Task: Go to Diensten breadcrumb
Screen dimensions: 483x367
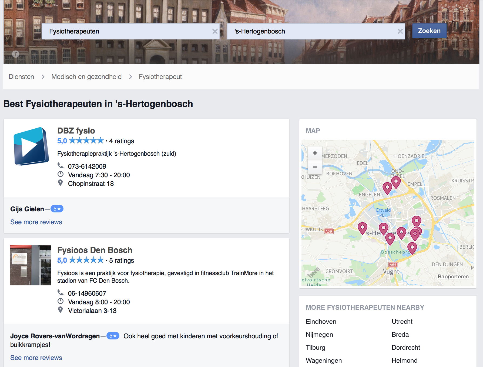Action: pyautogui.click(x=21, y=77)
